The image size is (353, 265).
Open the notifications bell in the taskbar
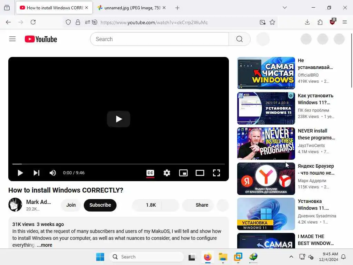[x=344, y=257]
